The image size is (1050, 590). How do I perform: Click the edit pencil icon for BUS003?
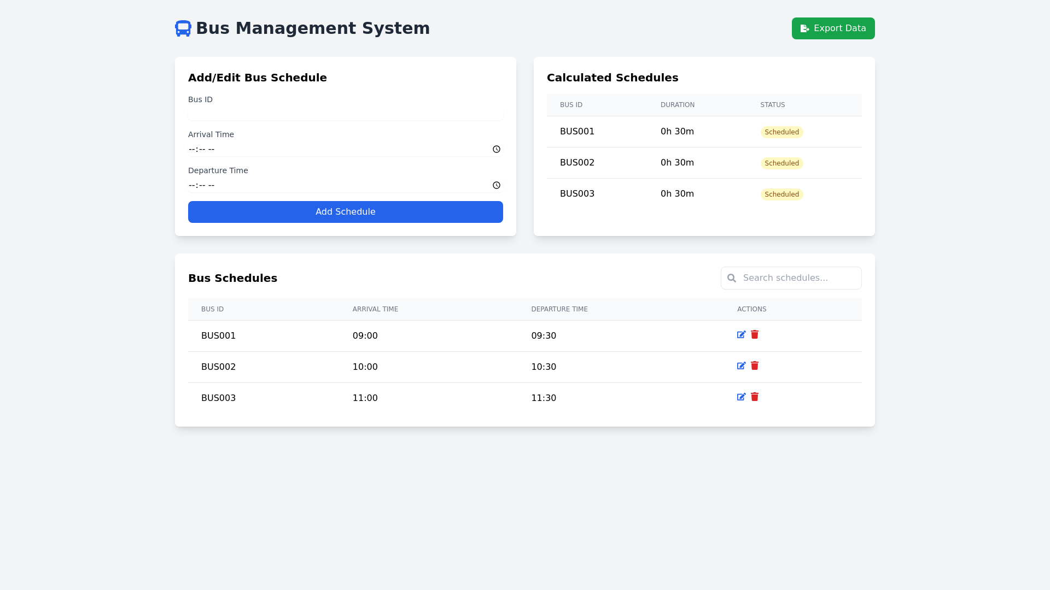(x=741, y=397)
